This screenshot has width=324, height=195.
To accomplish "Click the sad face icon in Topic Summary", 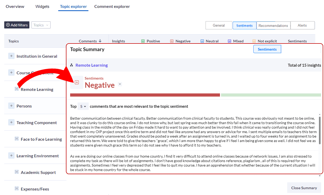I will (76, 82).
